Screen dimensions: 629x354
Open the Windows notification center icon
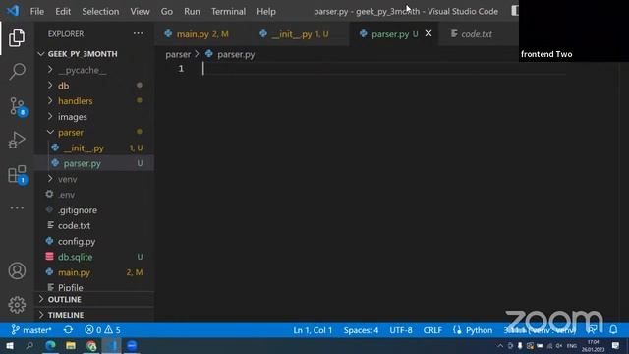tap(616, 345)
